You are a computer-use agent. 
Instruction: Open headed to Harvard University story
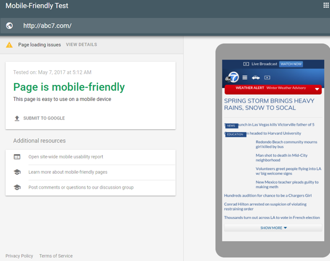pyautogui.click(x=274, y=133)
